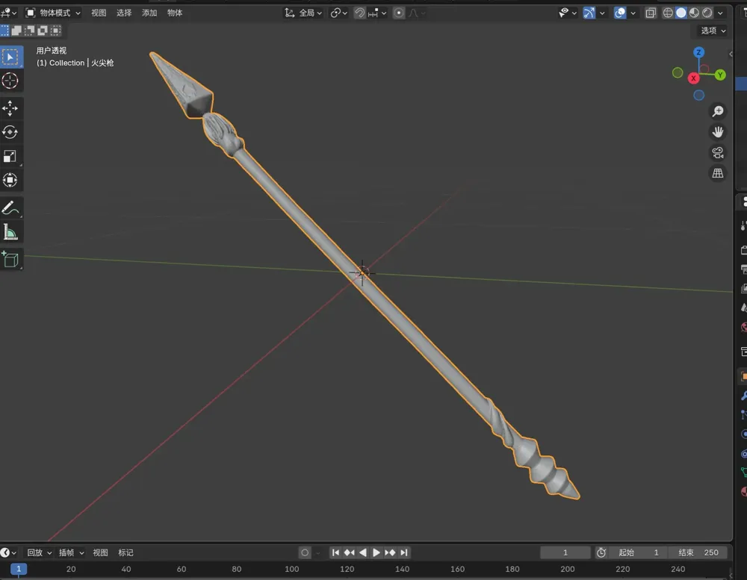Open the 添加 menu

pos(149,13)
